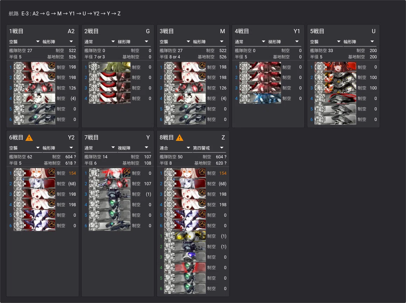Click the node label Z in 8戦目

(223, 138)
